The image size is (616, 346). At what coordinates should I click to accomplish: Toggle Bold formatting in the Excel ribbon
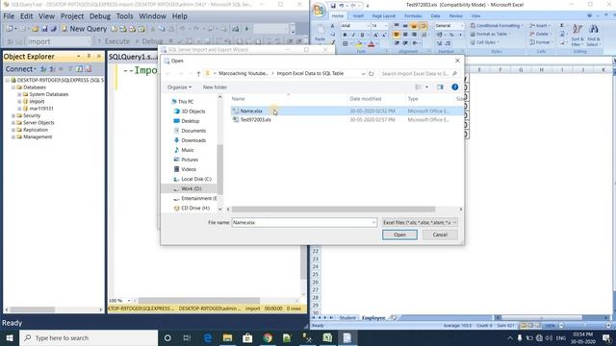pyautogui.click(x=345, y=35)
